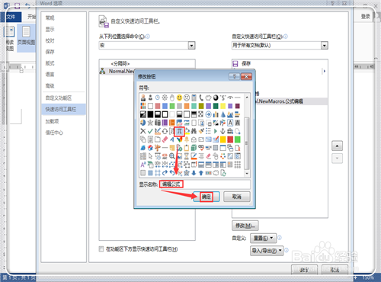Open the 信任中心 category
Image resolution: width=381 pixels, height=282 pixels.
click(54, 133)
